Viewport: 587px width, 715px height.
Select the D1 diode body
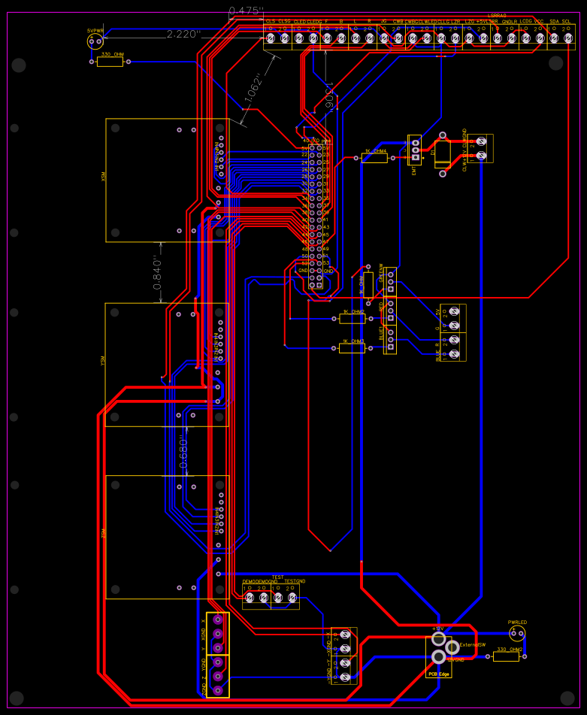click(442, 154)
